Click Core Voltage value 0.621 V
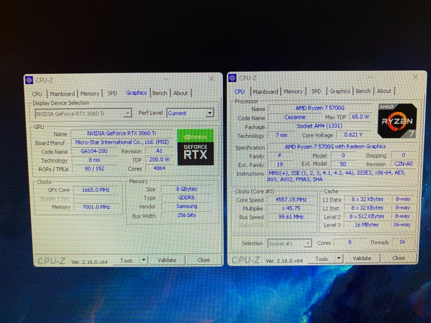Viewport: 431px width, 323px height. point(353,135)
